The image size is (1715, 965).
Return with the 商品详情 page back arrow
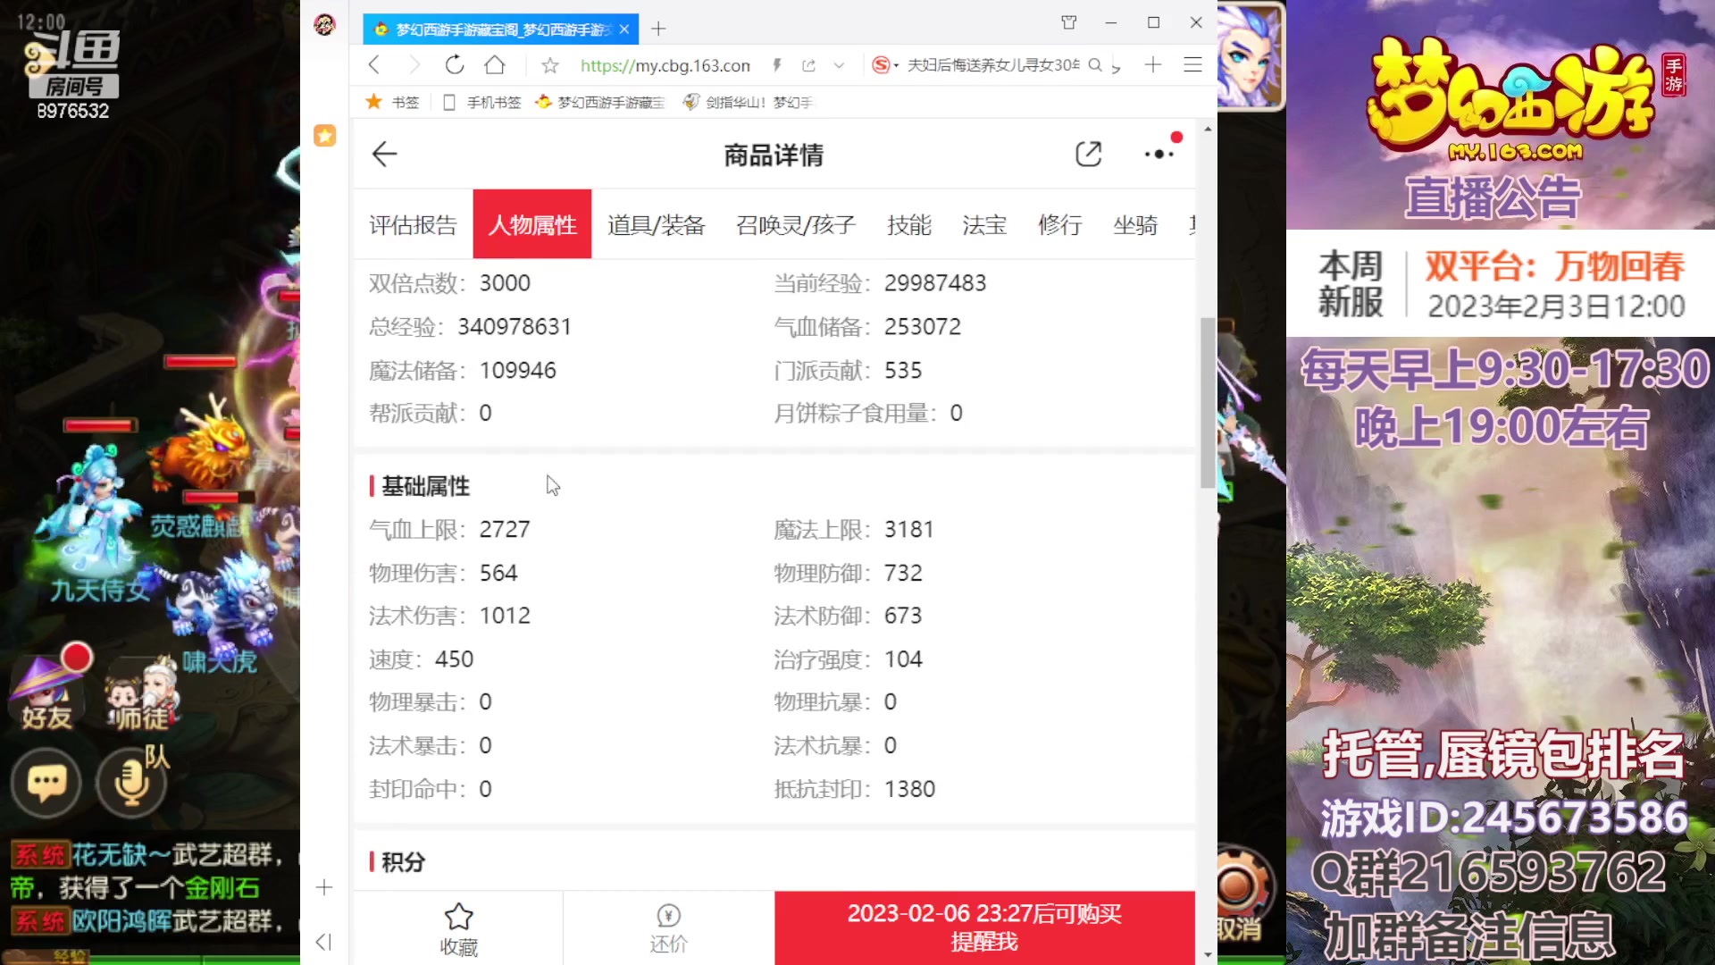pyautogui.click(x=384, y=155)
